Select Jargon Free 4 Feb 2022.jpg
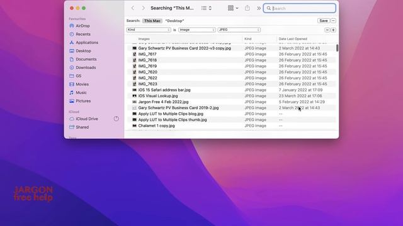403x226 pixels. click(231, 102)
